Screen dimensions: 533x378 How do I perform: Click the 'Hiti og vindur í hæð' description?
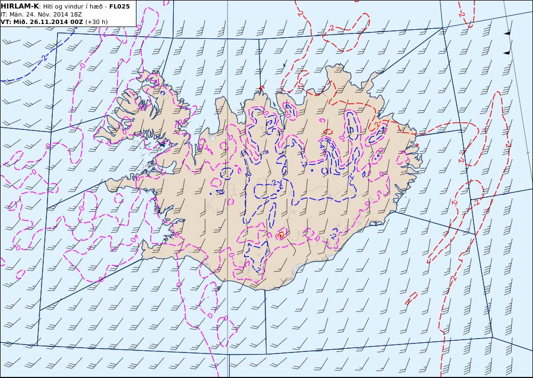point(72,6)
